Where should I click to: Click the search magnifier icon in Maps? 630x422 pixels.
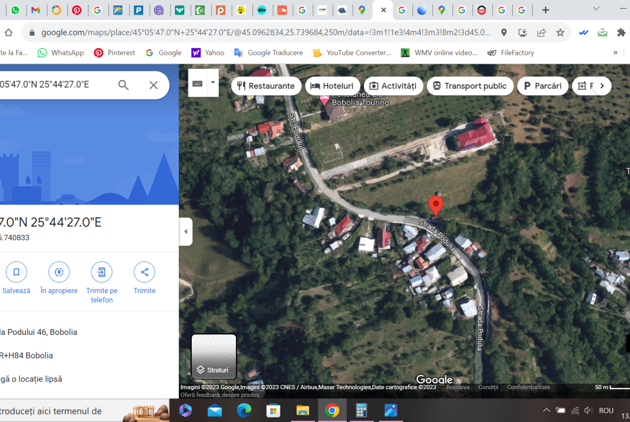pyautogui.click(x=123, y=85)
